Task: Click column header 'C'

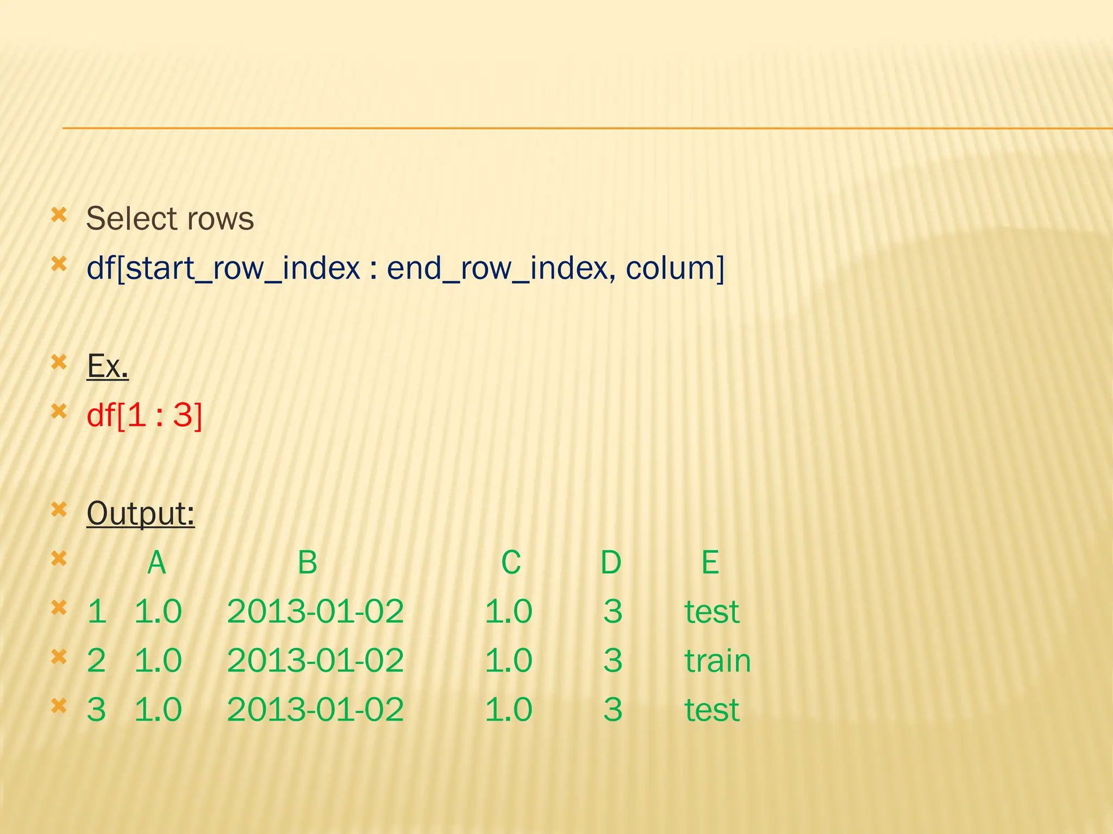Action: 511,563
